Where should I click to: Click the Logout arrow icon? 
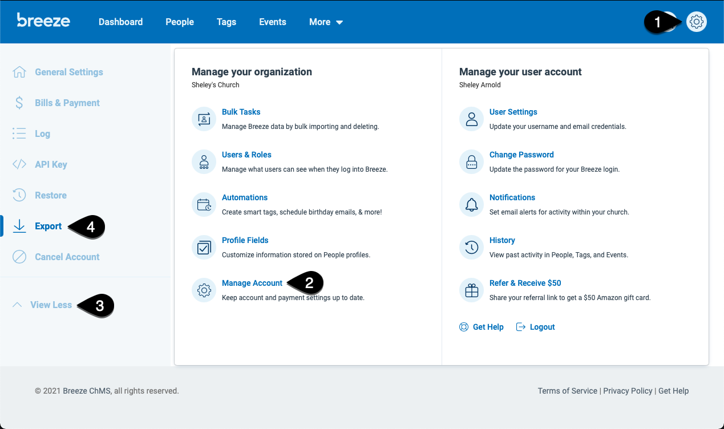point(520,327)
